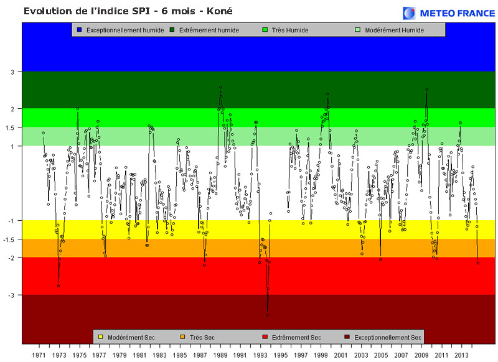This screenshot has width=498, height=362.
Task: Click the dark green Extrêmement humide legend swatch
Action: coord(172,30)
